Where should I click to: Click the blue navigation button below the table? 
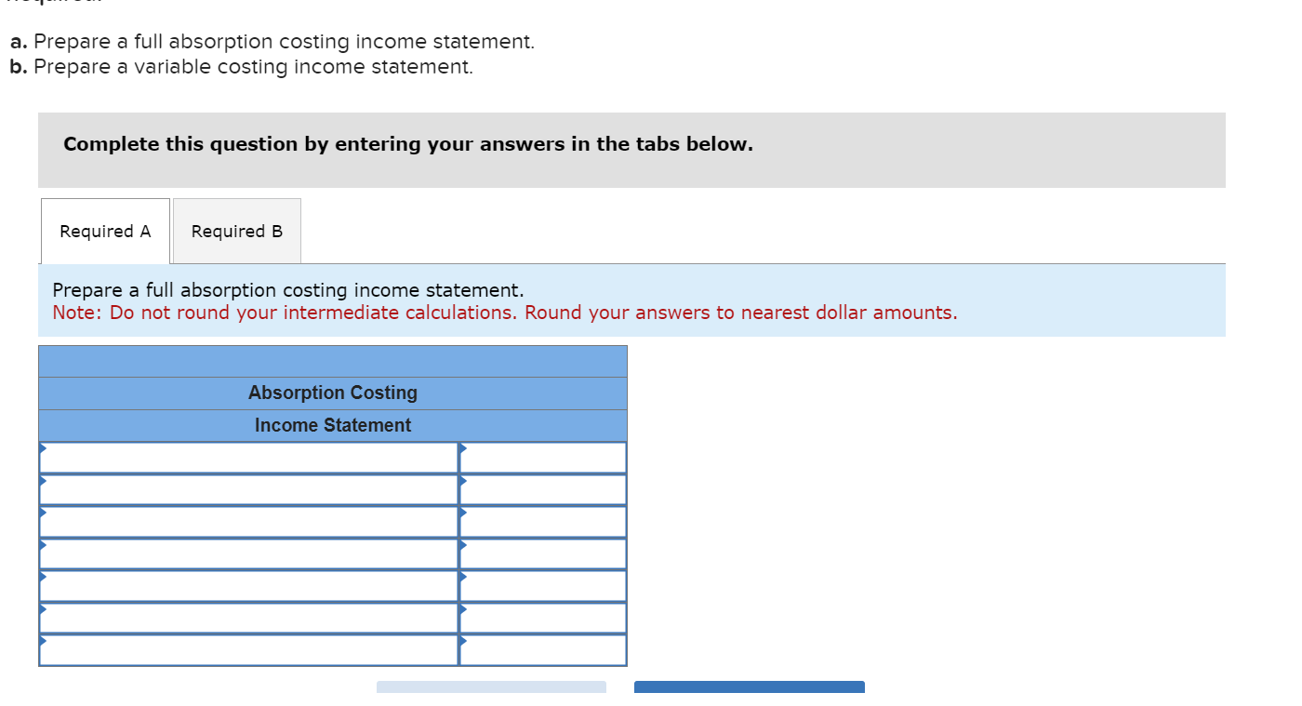point(749,688)
